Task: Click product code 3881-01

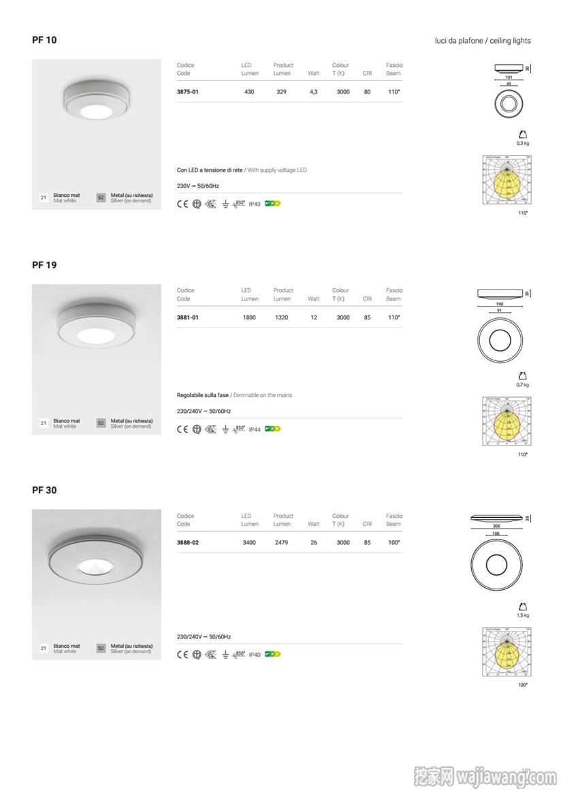Action: click(x=187, y=317)
